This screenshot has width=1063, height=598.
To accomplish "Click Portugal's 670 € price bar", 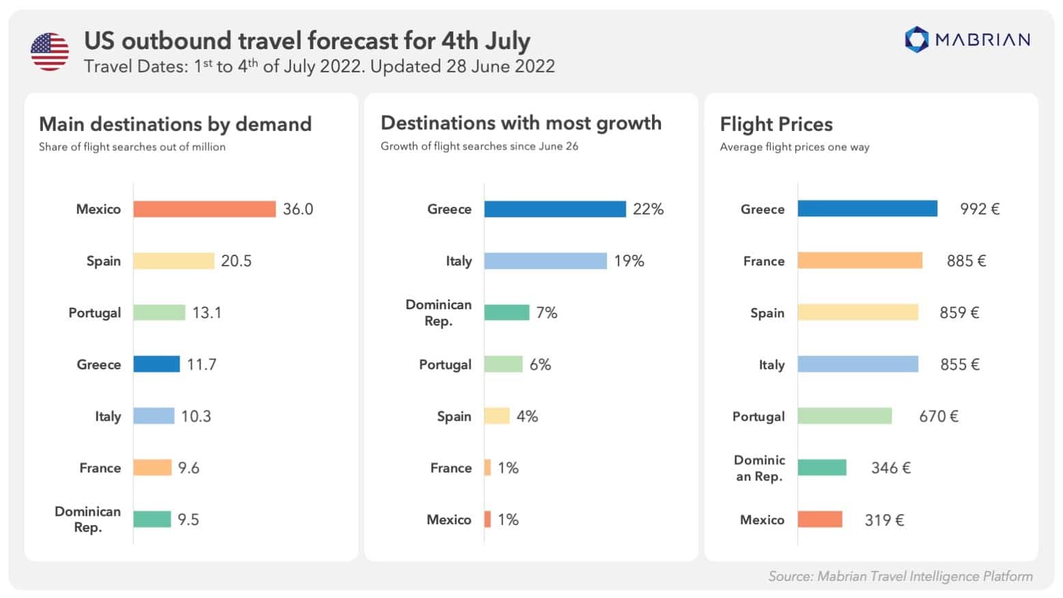I will pos(845,416).
